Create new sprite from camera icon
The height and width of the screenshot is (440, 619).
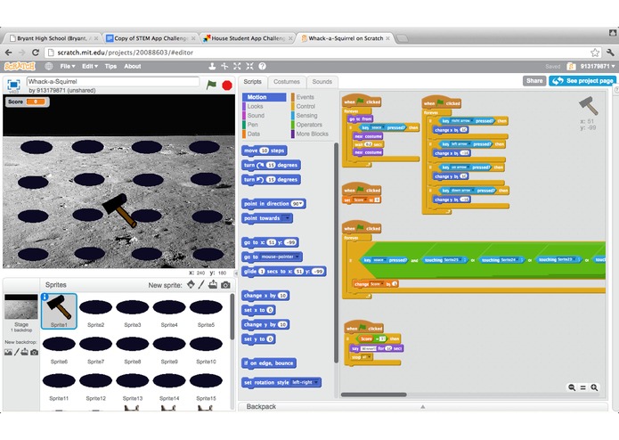pyautogui.click(x=225, y=285)
